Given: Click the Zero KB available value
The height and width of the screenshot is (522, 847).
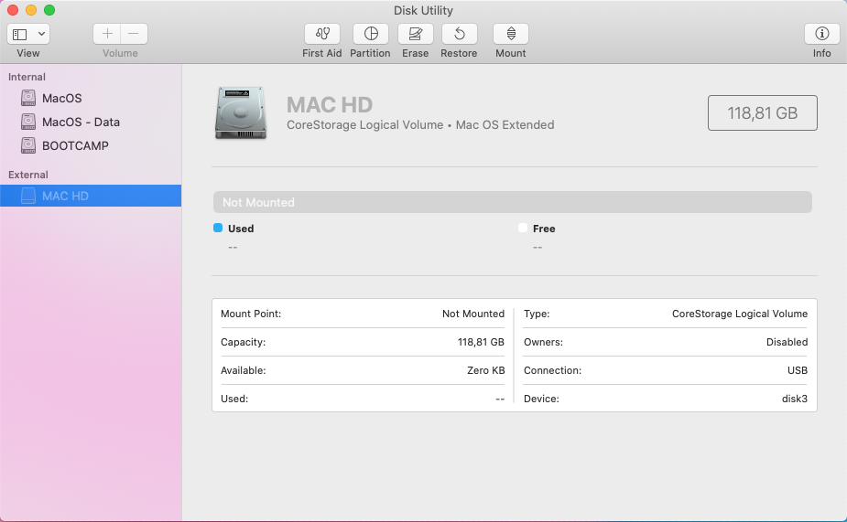Looking at the screenshot, I should click(x=485, y=370).
